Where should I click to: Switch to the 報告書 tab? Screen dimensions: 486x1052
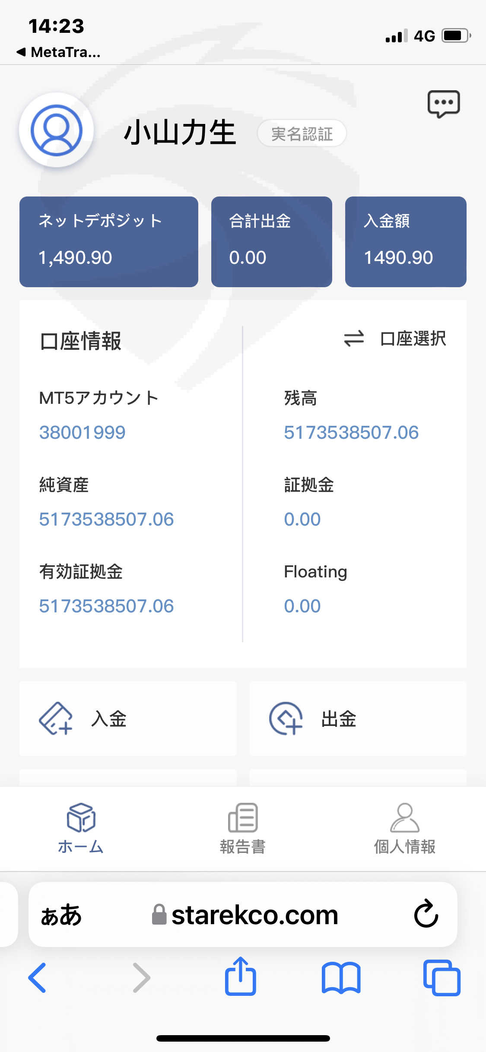click(243, 828)
